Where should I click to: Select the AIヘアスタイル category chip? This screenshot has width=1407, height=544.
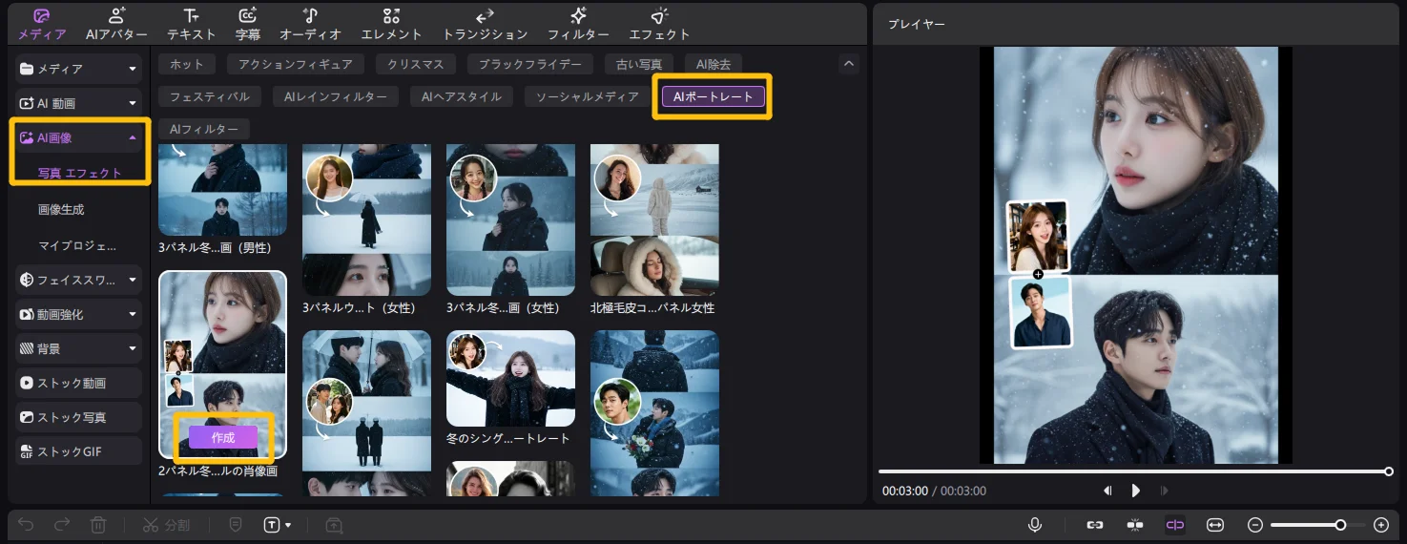coord(462,96)
